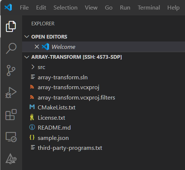Click the EXPLORER panel title
Screen dimensions: 185x170
point(43,23)
